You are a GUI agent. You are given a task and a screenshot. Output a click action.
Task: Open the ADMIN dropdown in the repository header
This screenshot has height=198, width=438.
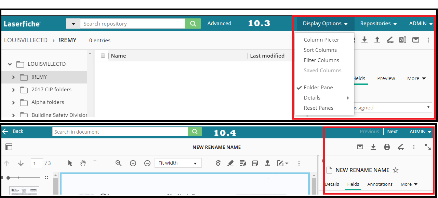coord(421,24)
